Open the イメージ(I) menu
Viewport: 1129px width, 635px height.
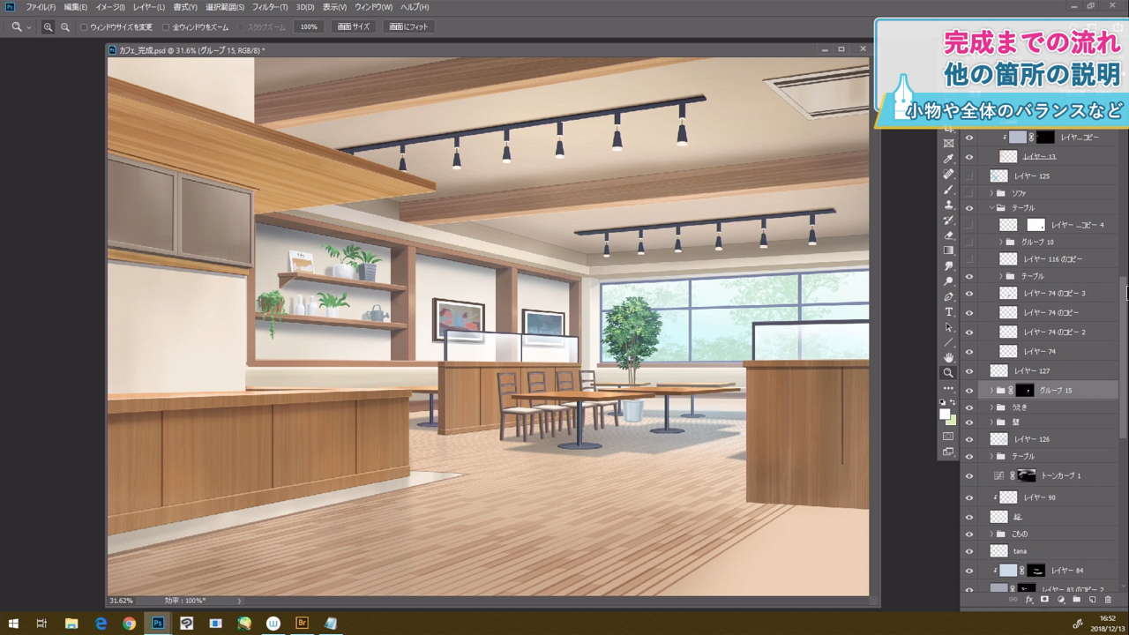coord(110,7)
